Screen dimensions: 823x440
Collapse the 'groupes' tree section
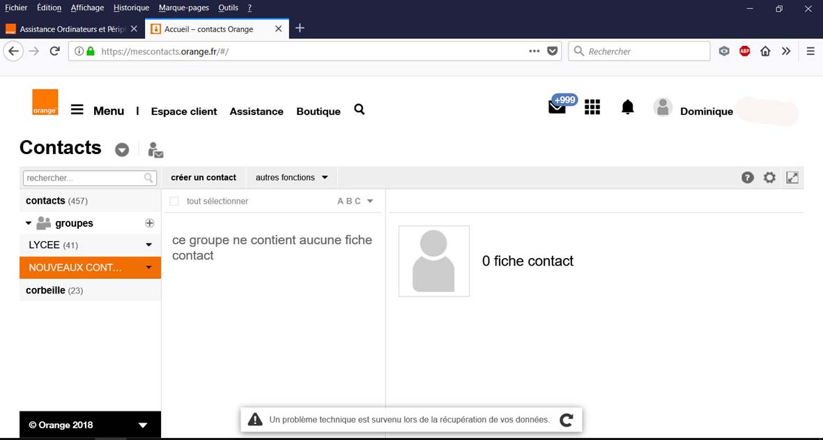tap(29, 223)
